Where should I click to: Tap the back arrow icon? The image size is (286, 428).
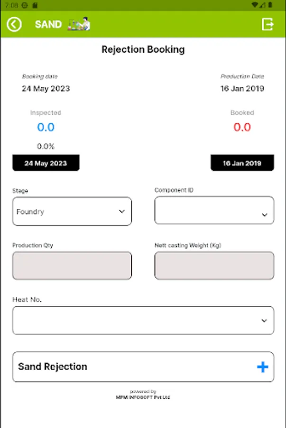[14, 24]
